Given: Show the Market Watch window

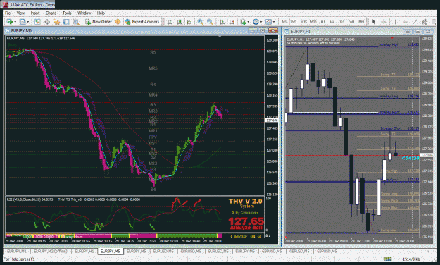Looking at the screenshot, I should click(x=37, y=22).
